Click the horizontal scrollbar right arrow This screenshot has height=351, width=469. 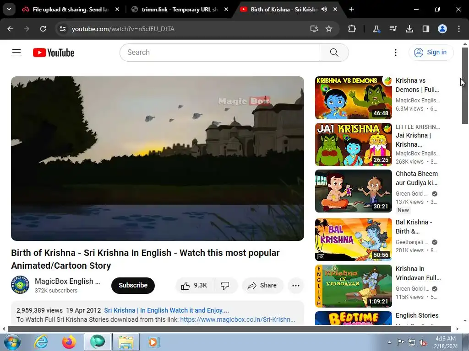coord(458,329)
